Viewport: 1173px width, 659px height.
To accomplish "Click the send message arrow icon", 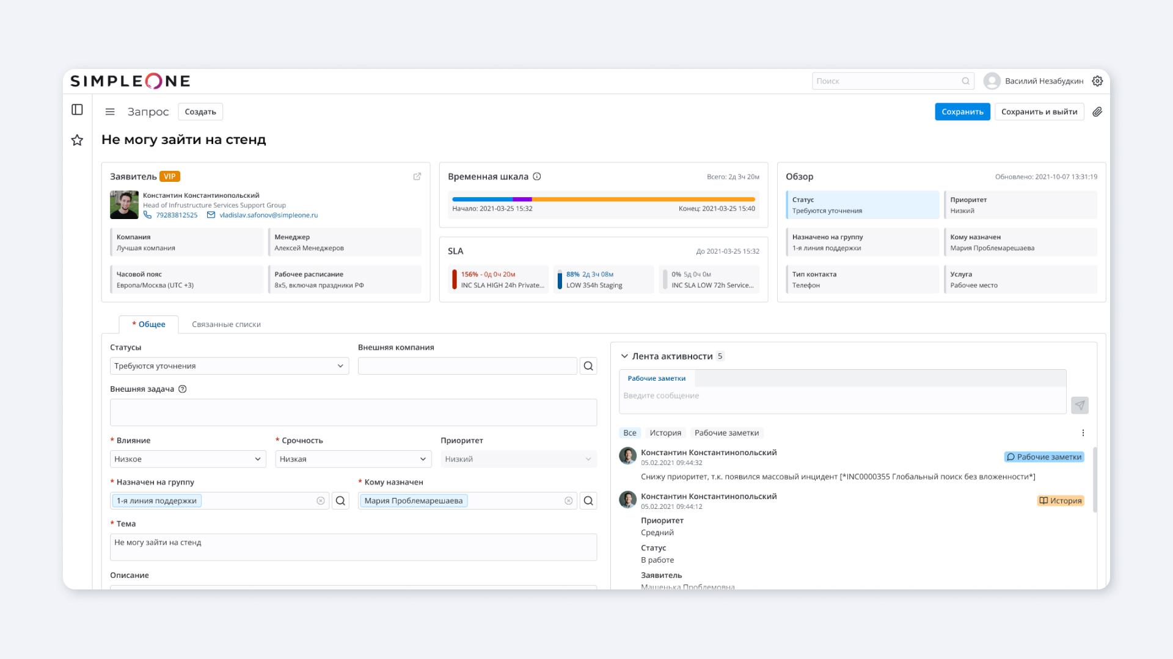I will 1080,405.
